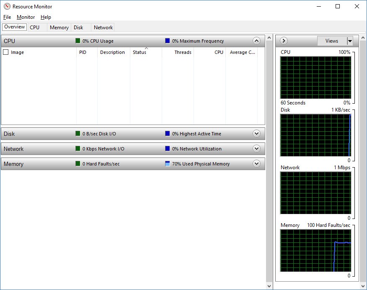Screen dimensions: 367x290
Task: Click the green Hard Faults indicator icon
Action: click(78, 164)
